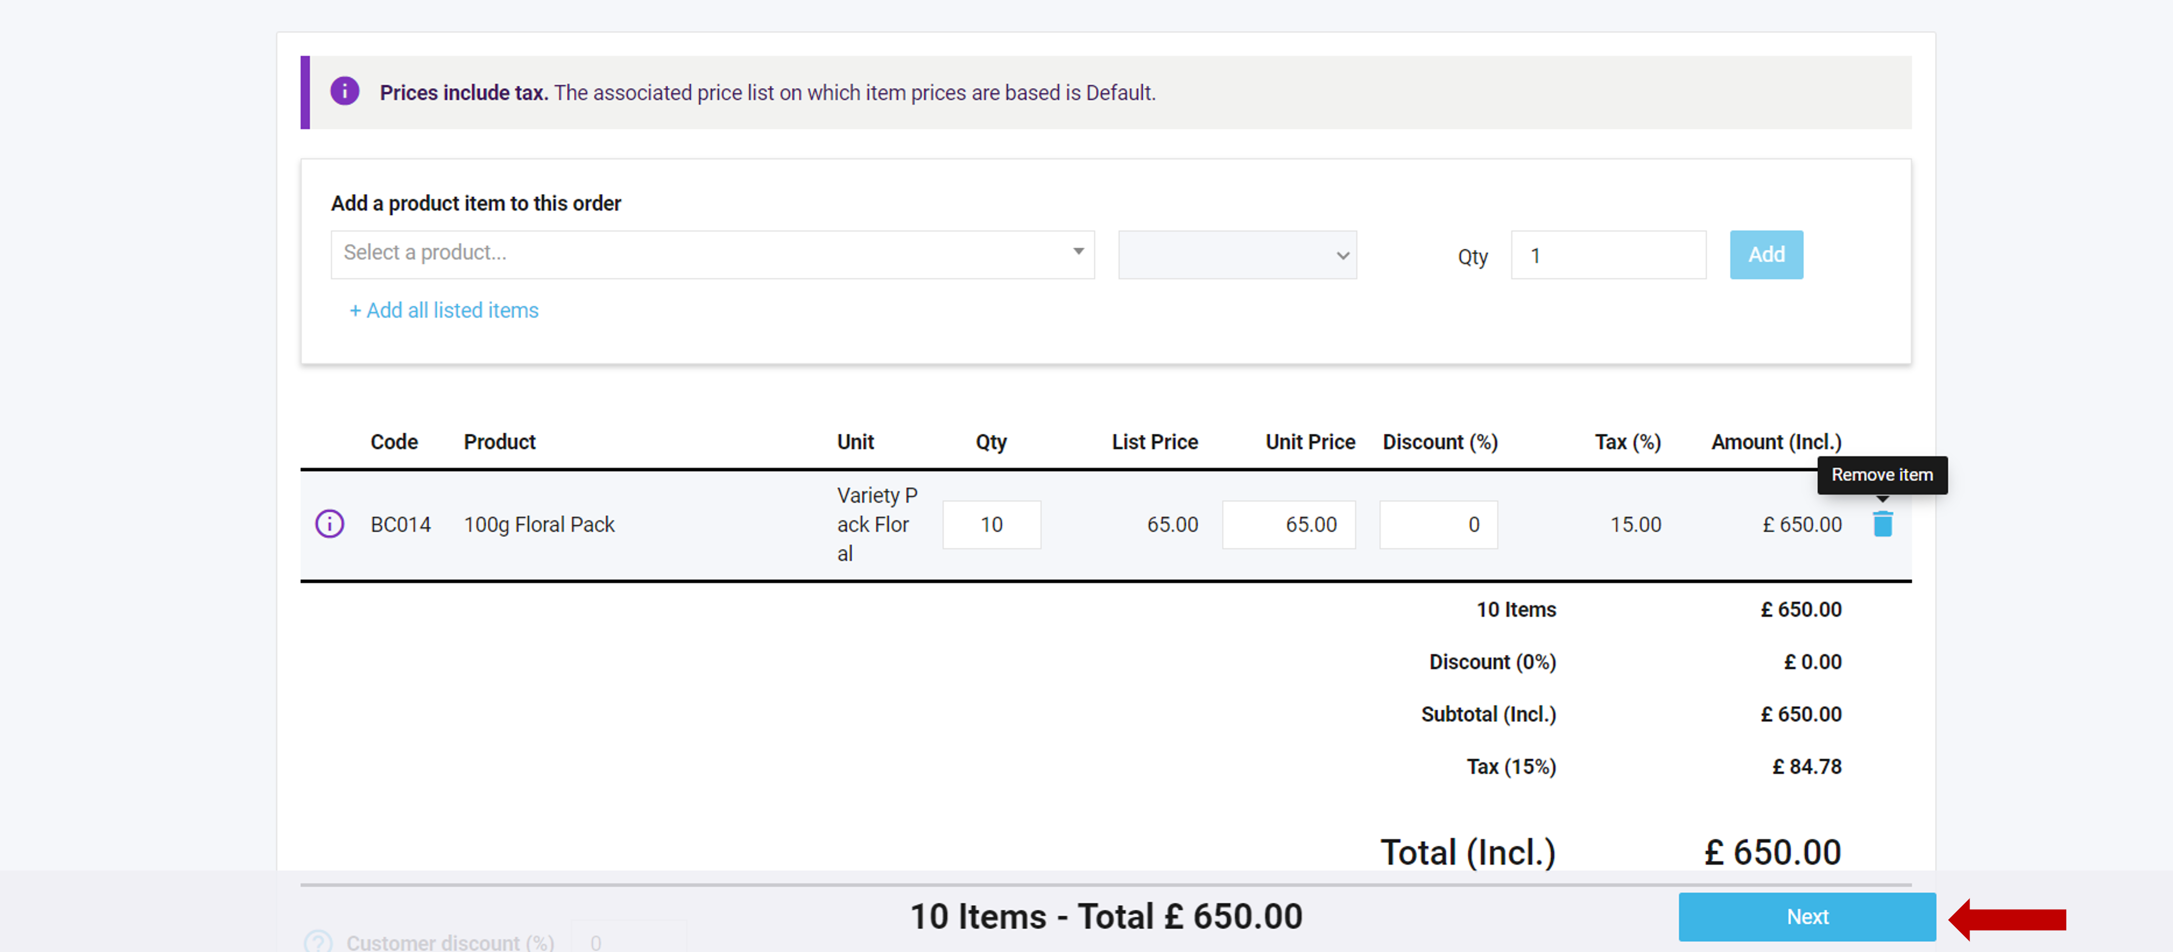Click the Code column header

click(x=394, y=442)
